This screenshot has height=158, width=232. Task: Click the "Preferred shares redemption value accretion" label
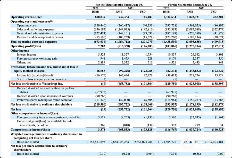click(x=45, y=100)
